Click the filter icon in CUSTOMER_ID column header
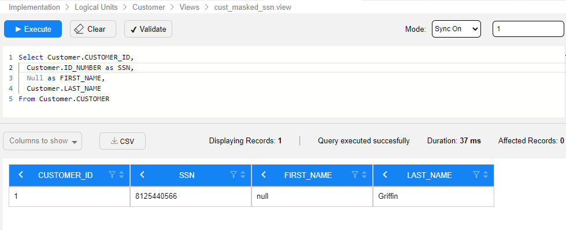 pos(112,175)
